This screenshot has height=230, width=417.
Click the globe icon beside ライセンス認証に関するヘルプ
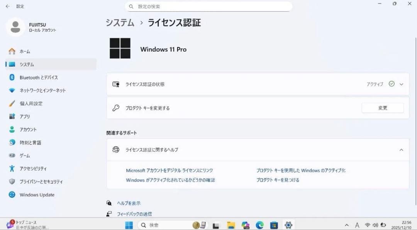[115, 150]
